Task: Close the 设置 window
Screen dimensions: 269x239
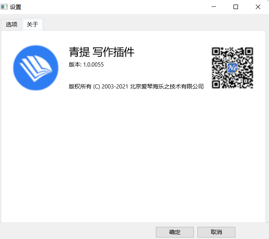Action: point(258,7)
